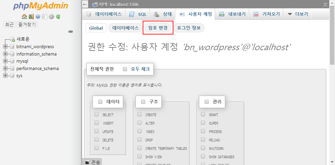Open the 로그인 정보 sub-tab
The image size is (335, 165).
[x=189, y=28]
